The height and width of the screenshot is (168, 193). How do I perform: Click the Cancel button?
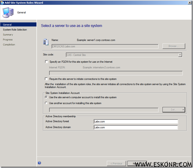point(178,164)
